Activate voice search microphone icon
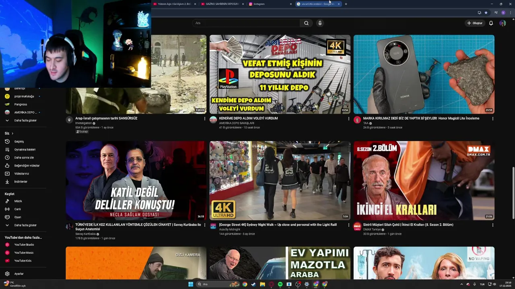Viewport: 515px width, 289px height. (x=320, y=23)
